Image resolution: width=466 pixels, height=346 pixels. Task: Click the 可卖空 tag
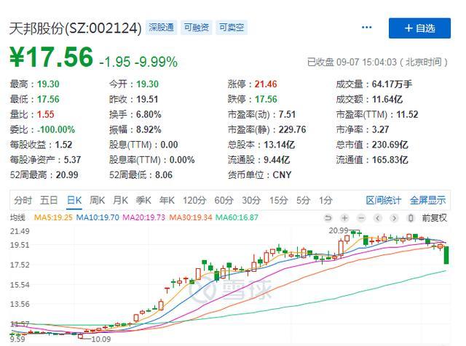tap(232, 28)
